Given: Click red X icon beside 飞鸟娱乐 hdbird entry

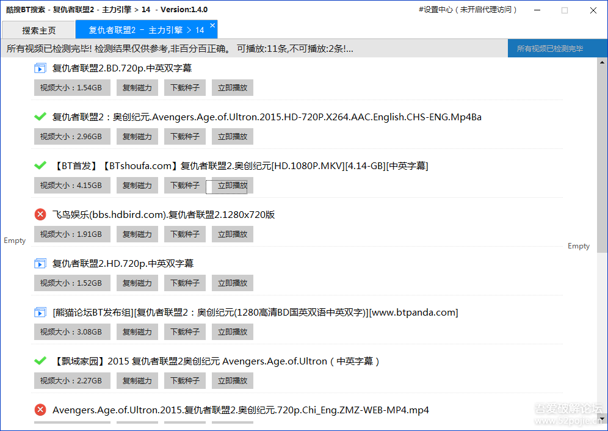Looking at the screenshot, I should click(x=40, y=214).
